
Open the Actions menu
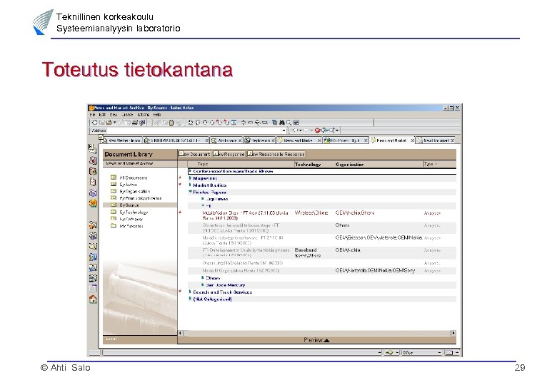(143, 115)
